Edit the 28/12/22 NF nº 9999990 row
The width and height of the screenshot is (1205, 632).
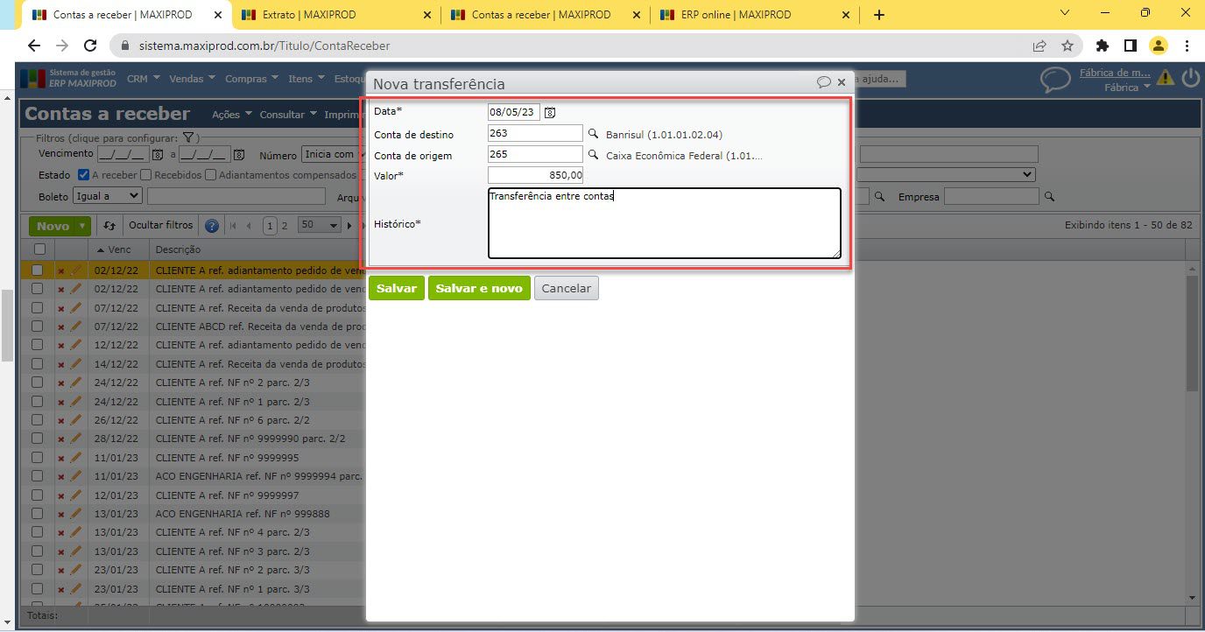pos(75,439)
